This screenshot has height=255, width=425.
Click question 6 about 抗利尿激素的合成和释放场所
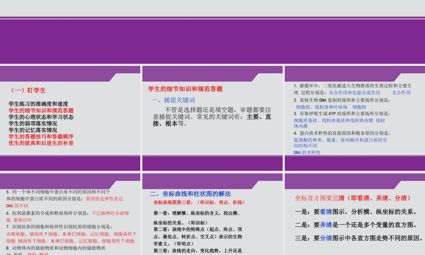click(48, 213)
